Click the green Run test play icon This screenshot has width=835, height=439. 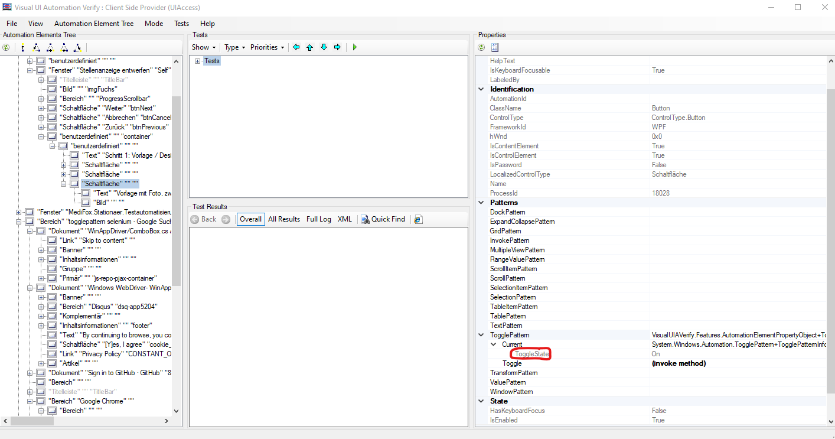[x=354, y=47]
